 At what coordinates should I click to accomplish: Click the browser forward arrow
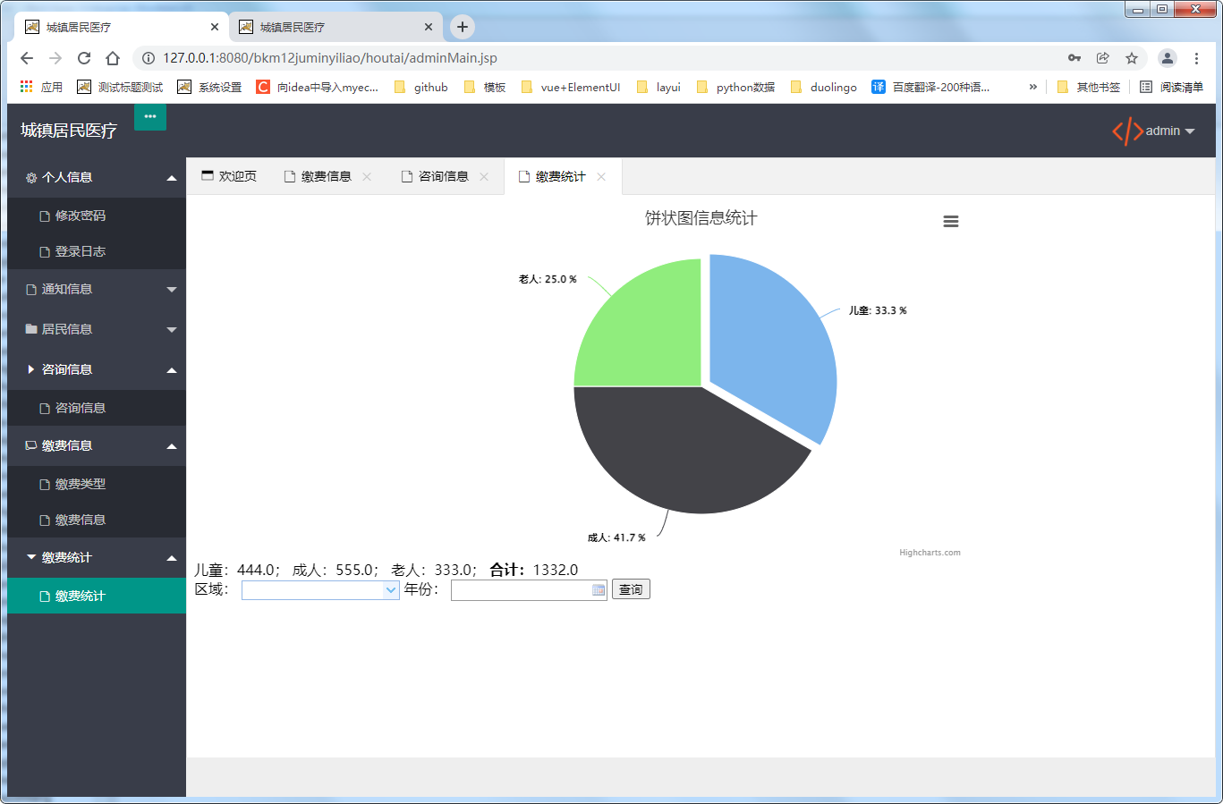[x=55, y=58]
